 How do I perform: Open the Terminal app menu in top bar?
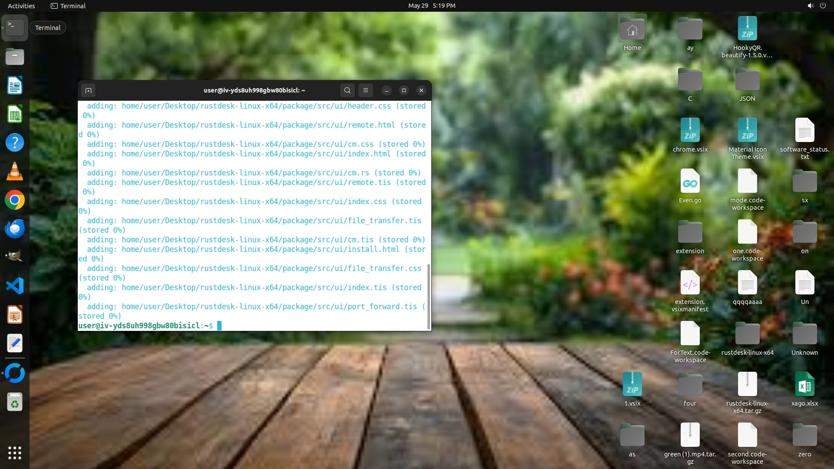click(x=68, y=6)
